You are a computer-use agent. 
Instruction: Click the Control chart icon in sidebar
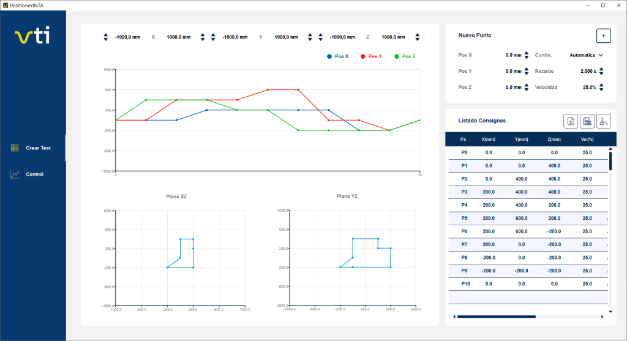[15, 174]
